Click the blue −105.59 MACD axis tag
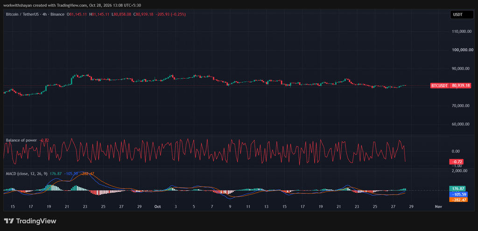Viewport: 478px width, 231px height. click(458, 194)
